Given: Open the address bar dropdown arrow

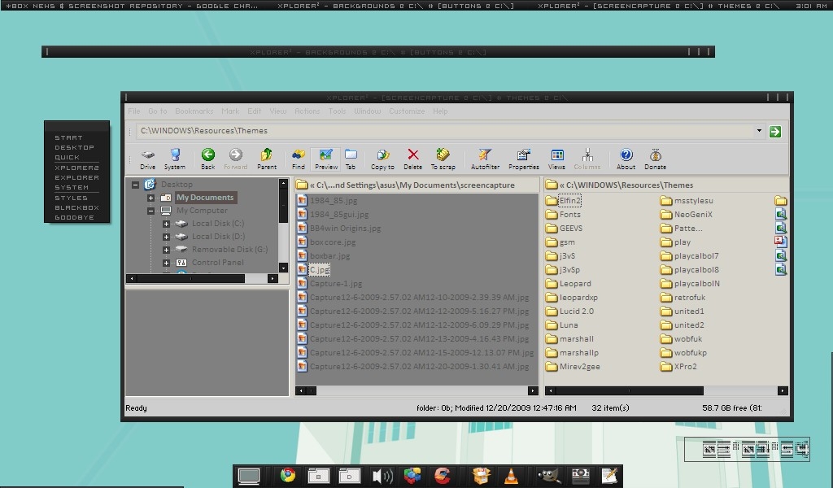Looking at the screenshot, I should tap(759, 131).
